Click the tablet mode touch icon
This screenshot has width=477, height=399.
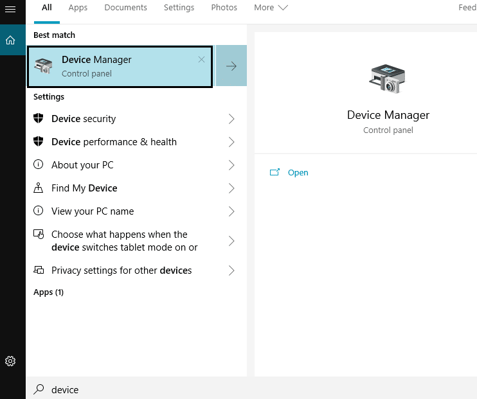point(39,234)
